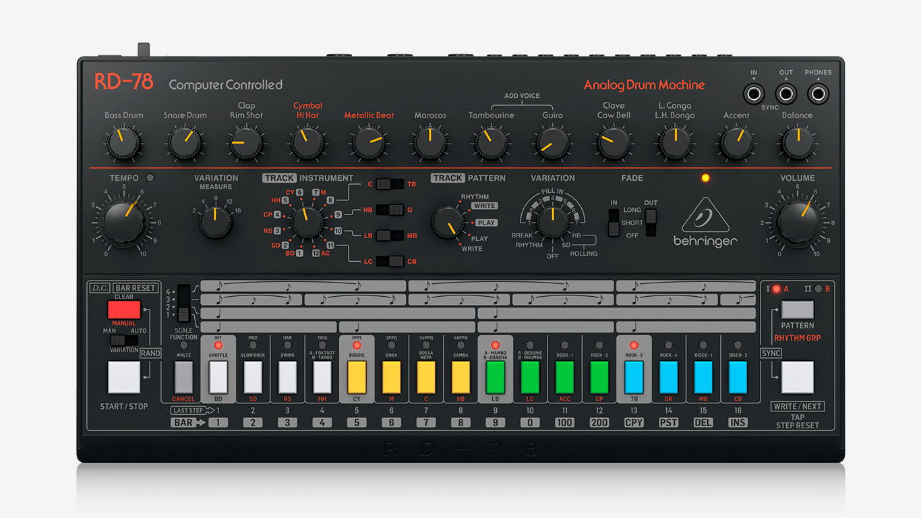Flip the C / TB slide switch
The width and height of the screenshot is (921, 518).
(390, 183)
